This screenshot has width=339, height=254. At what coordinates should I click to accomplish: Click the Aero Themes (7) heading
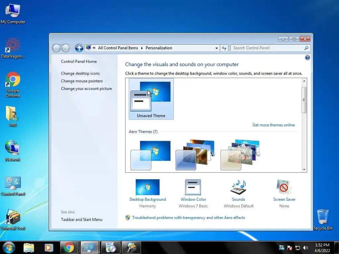click(x=143, y=132)
